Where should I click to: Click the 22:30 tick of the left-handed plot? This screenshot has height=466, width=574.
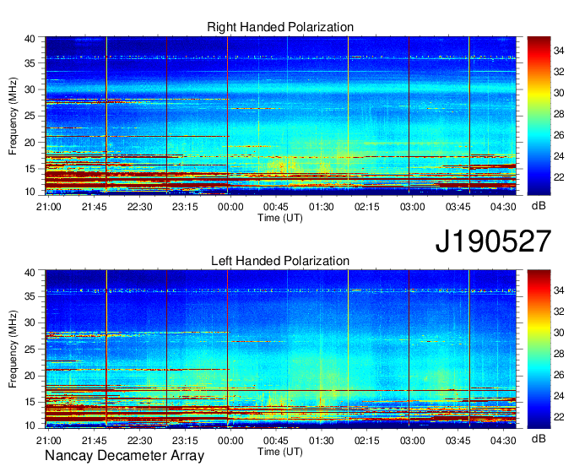(x=140, y=441)
